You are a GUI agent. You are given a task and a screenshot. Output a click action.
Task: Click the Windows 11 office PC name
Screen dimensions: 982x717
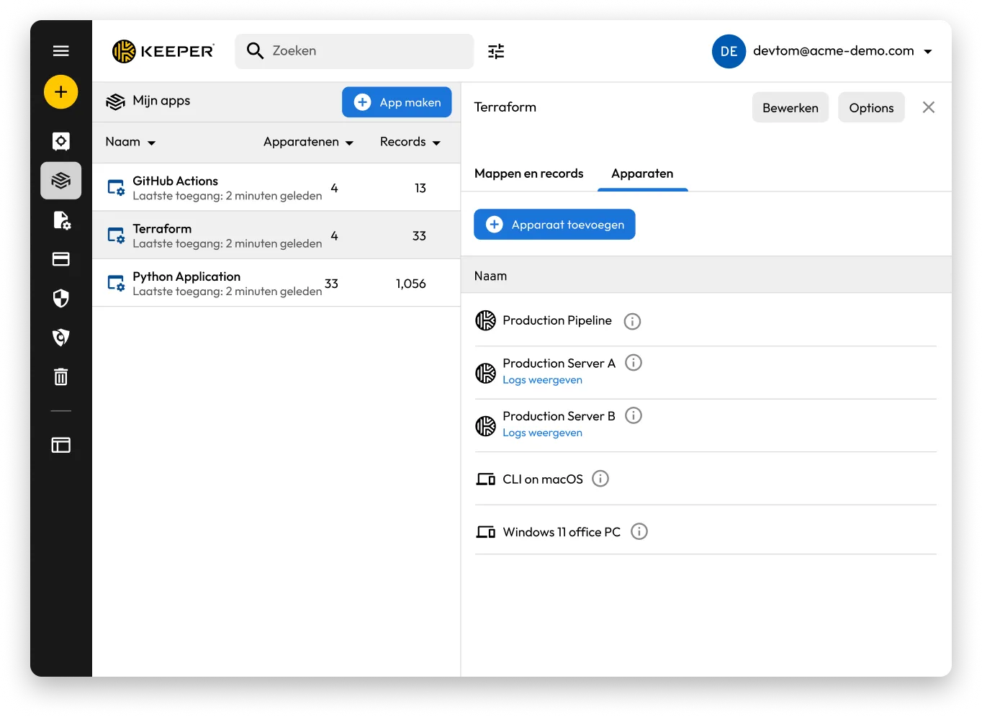[x=562, y=532]
